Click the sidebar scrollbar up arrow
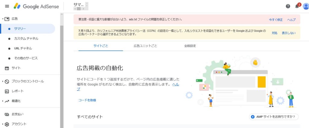This screenshot has height=128, width=309. click(62, 14)
